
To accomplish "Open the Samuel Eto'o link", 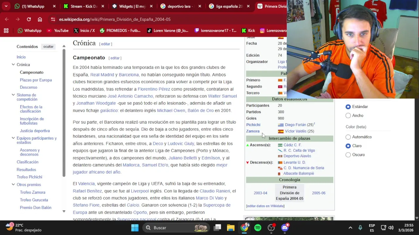I will (x=155, y=165).
